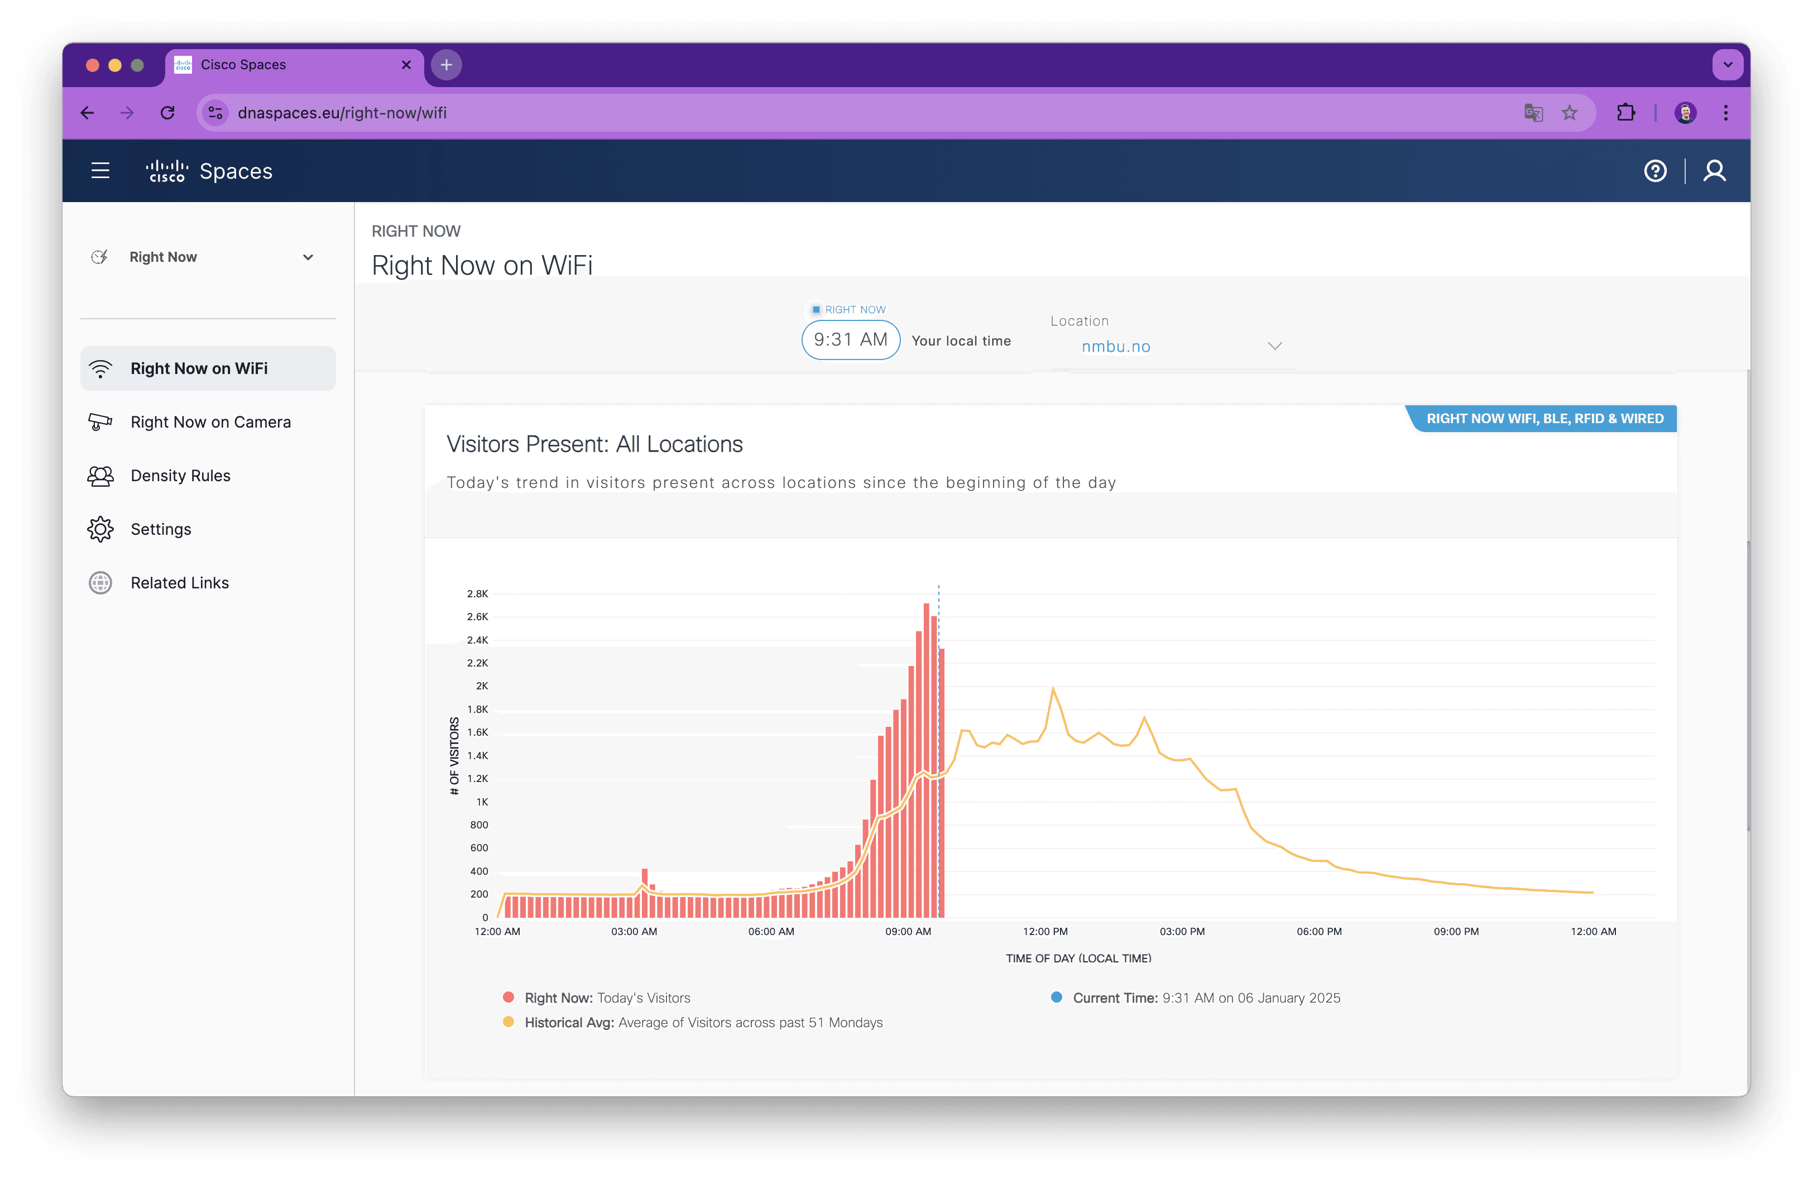1813x1179 pixels.
Task: Expand the Right Now sidebar dropdown
Action: 309,257
